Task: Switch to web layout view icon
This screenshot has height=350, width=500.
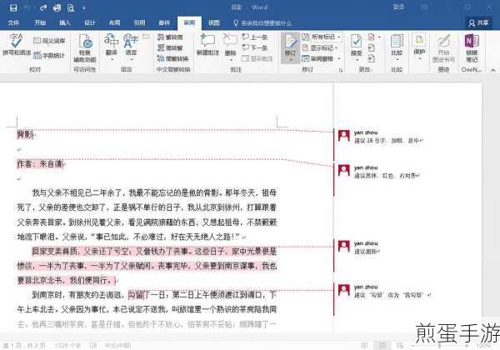Action: coord(399,345)
